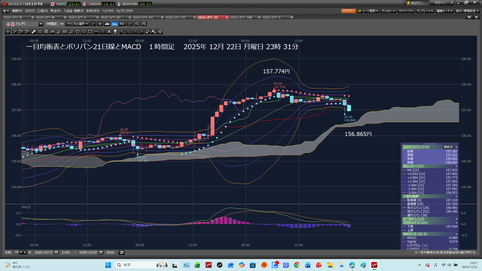This screenshot has height=271, width=482.
Task: Select the pentagon drawing tool
Action: [x=78, y=32]
